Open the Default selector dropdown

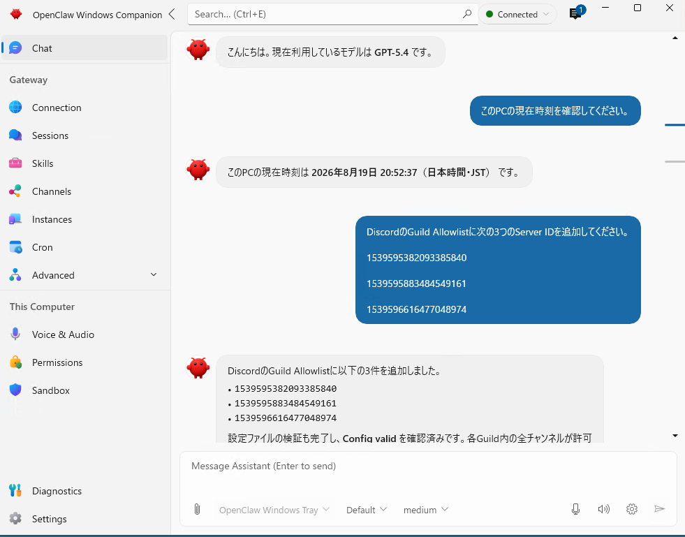pos(366,510)
